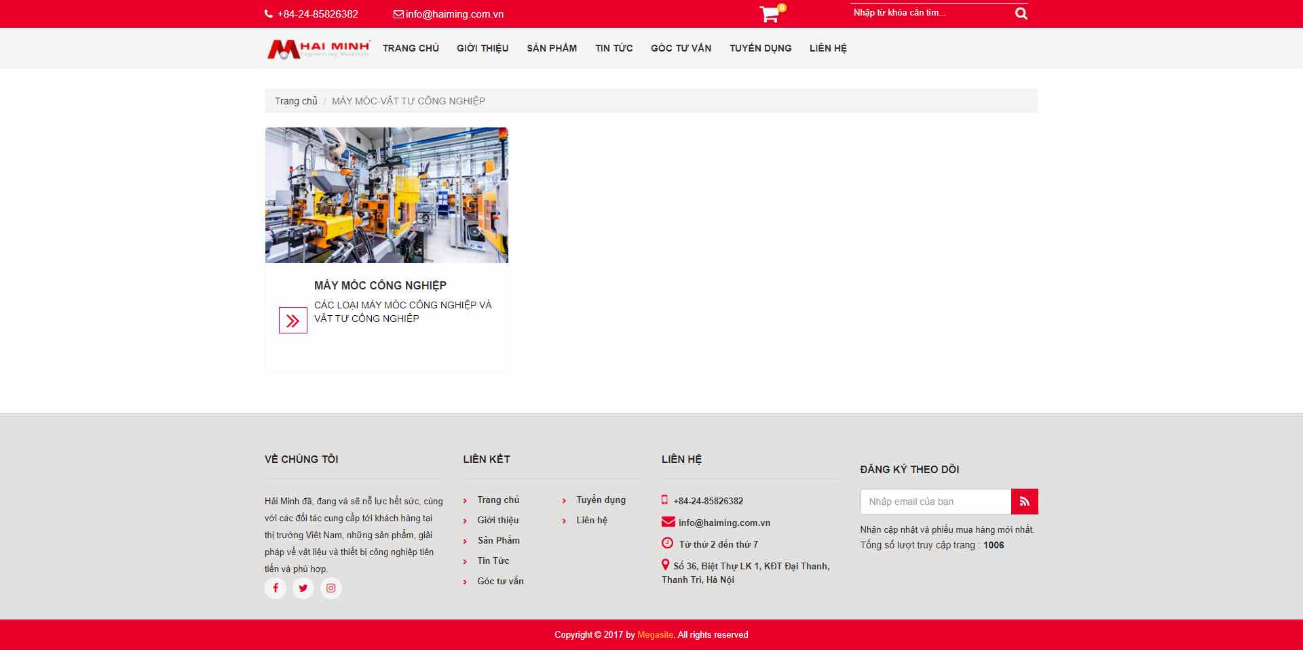This screenshot has height=650, width=1303.
Task: Open LIÊN HỆ menu item
Action: point(828,48)
